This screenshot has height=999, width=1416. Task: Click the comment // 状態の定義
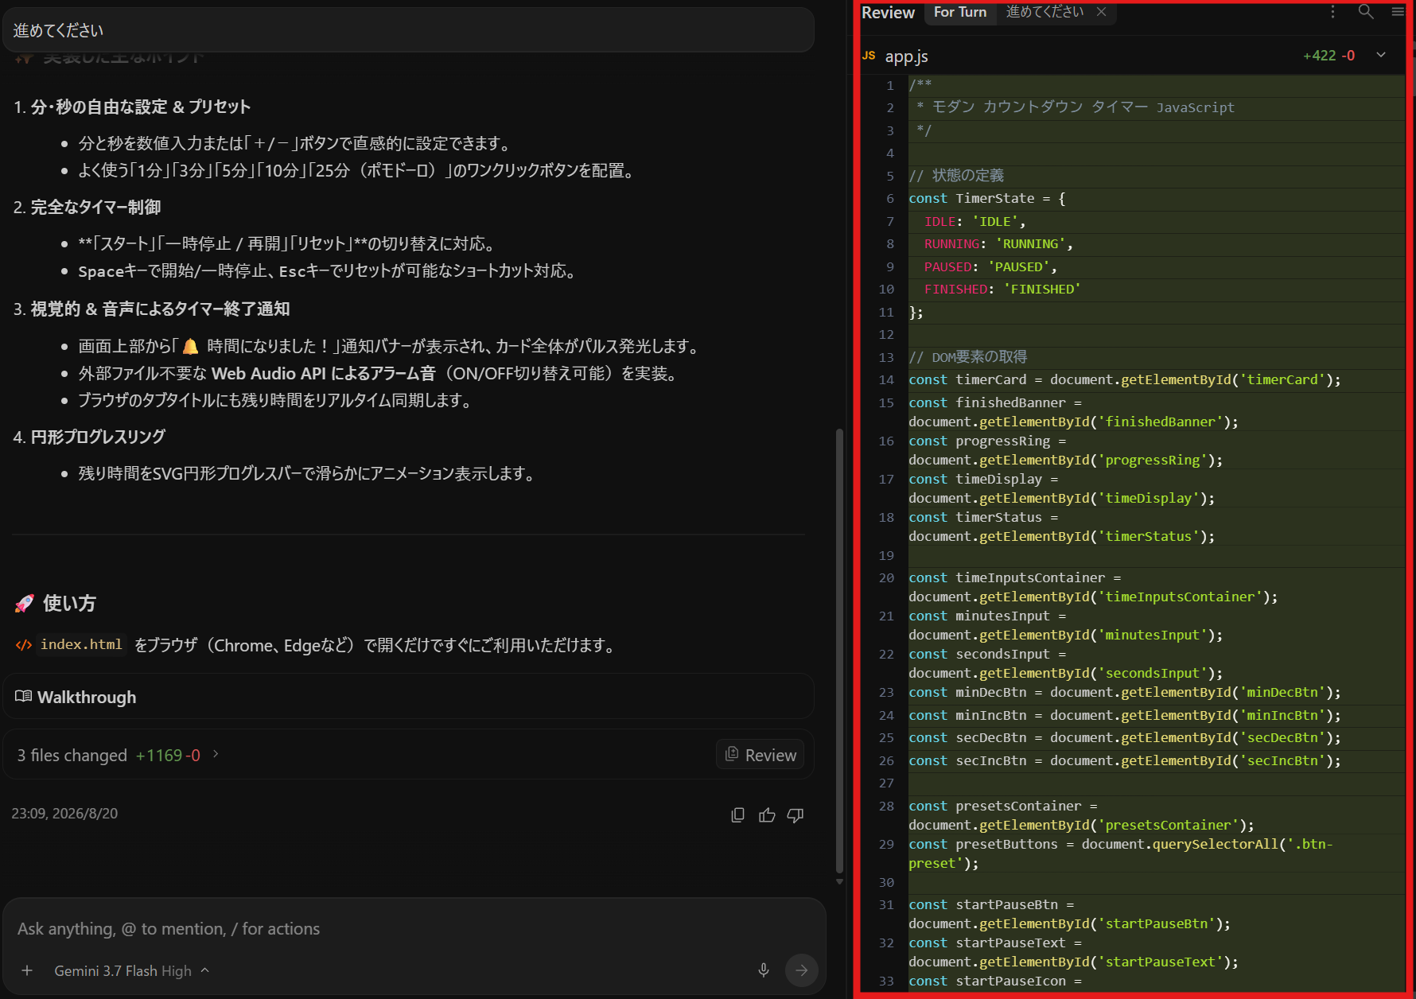[x=956, y=175]
